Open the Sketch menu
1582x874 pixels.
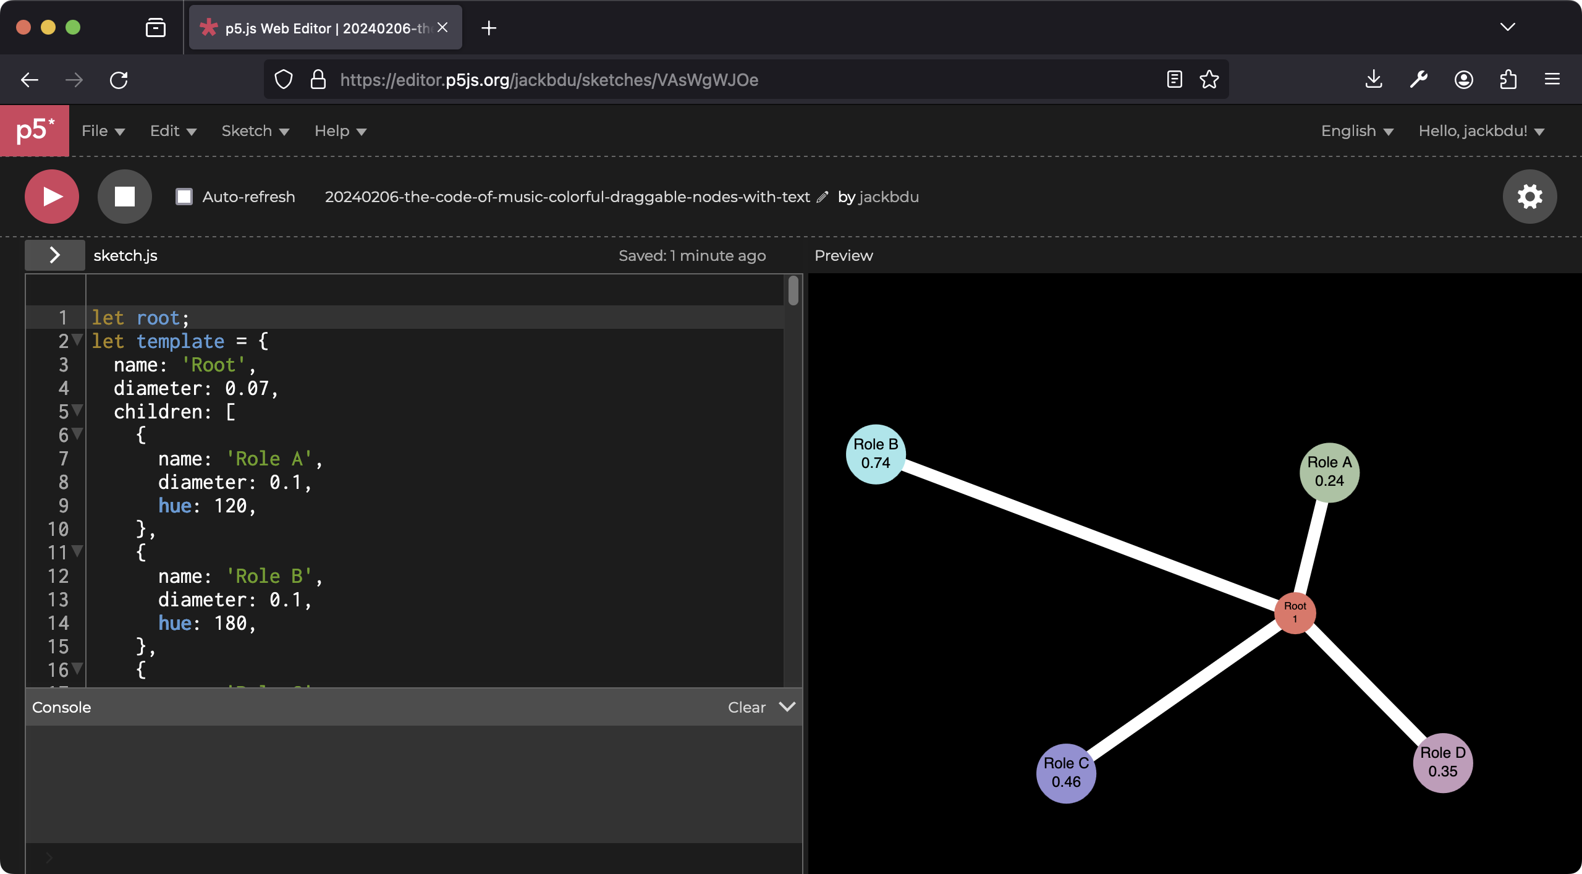(255, 131)
